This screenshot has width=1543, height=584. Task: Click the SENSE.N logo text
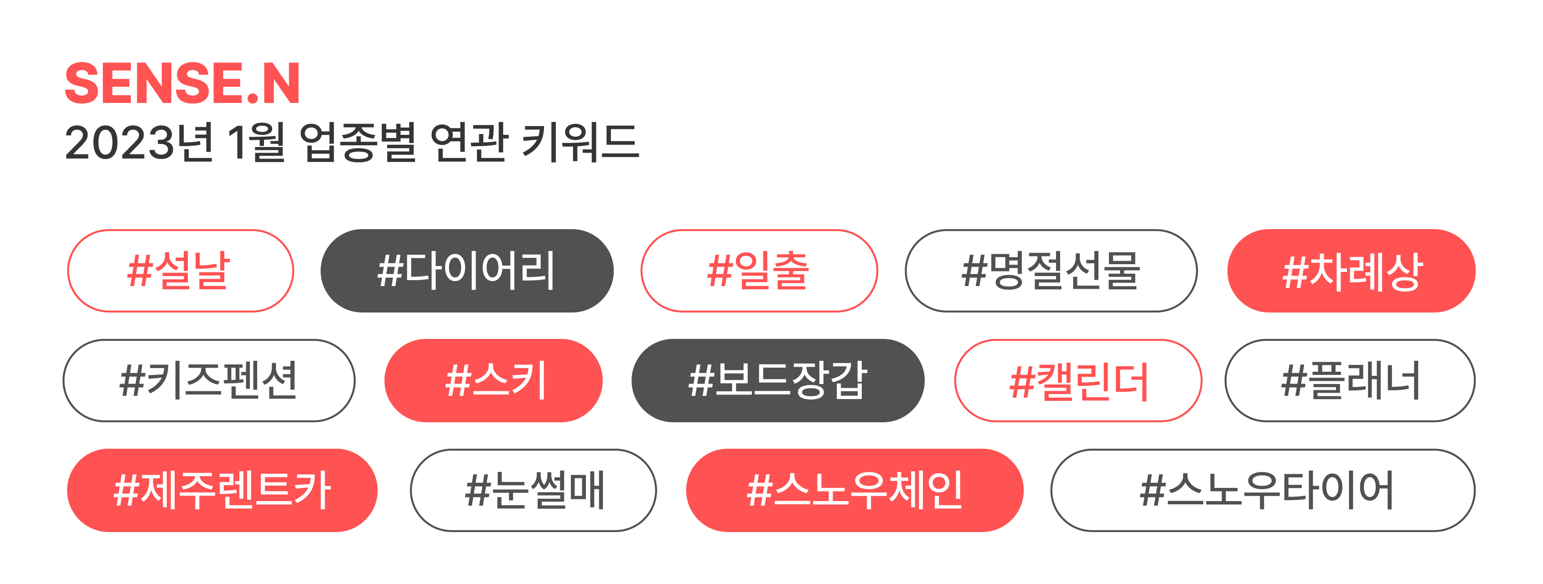(182, 83)
